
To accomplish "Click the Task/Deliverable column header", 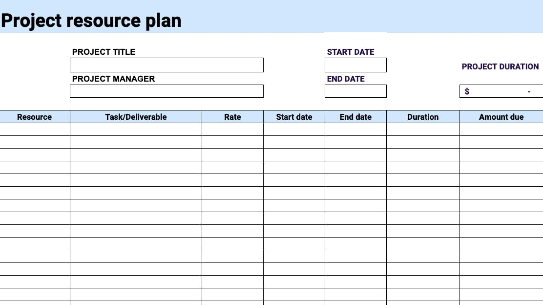I will (136, 117).
